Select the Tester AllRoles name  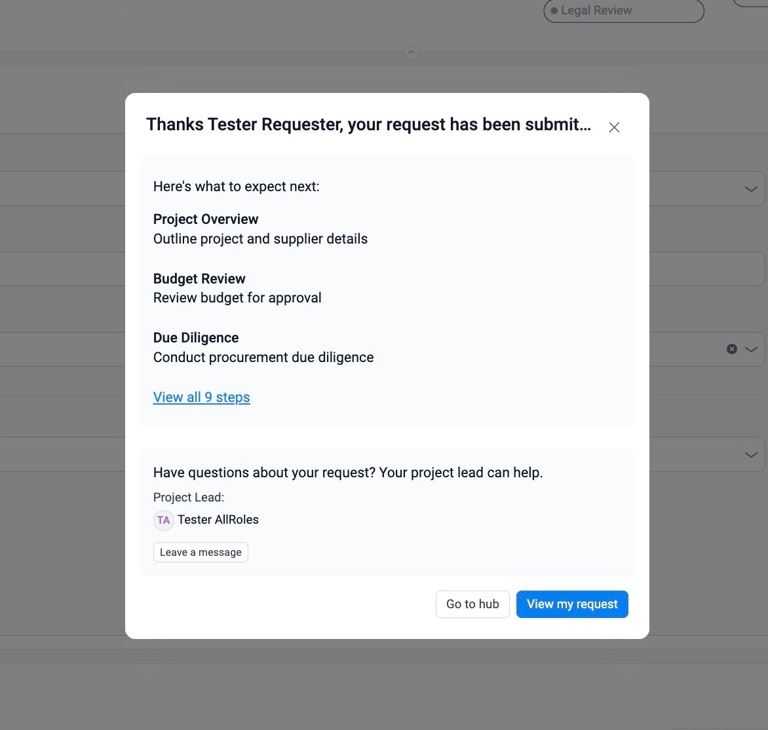tap(218, 520)
